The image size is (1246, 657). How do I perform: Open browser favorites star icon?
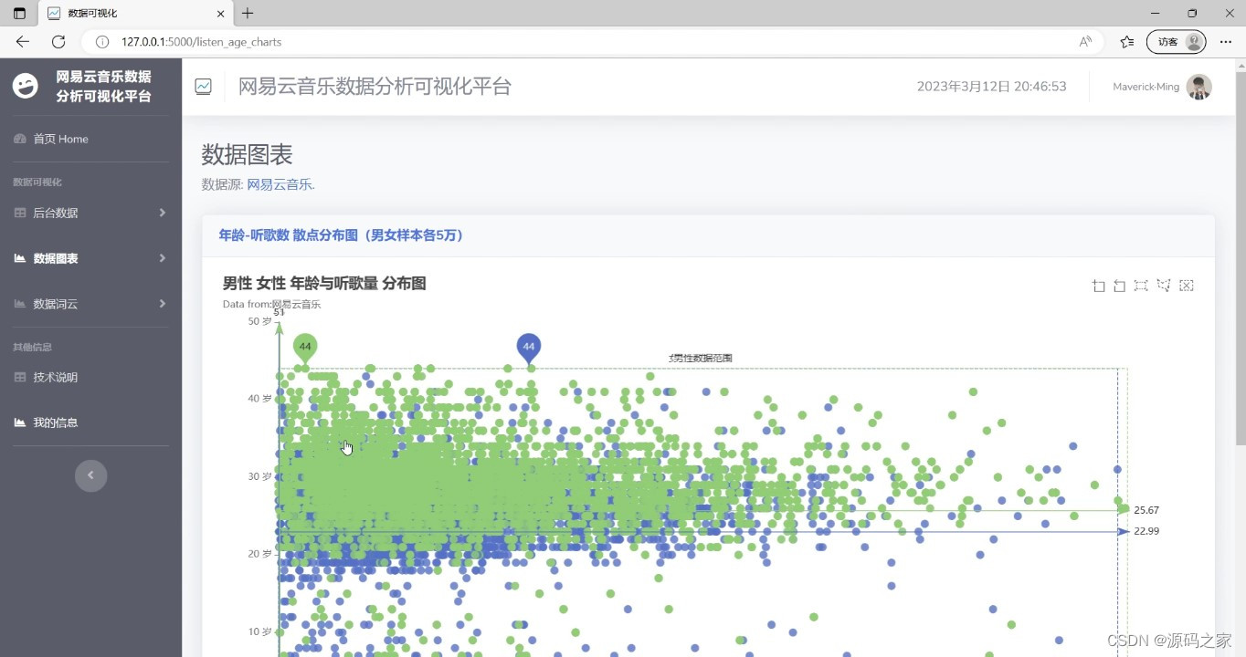click(1127, 41)
